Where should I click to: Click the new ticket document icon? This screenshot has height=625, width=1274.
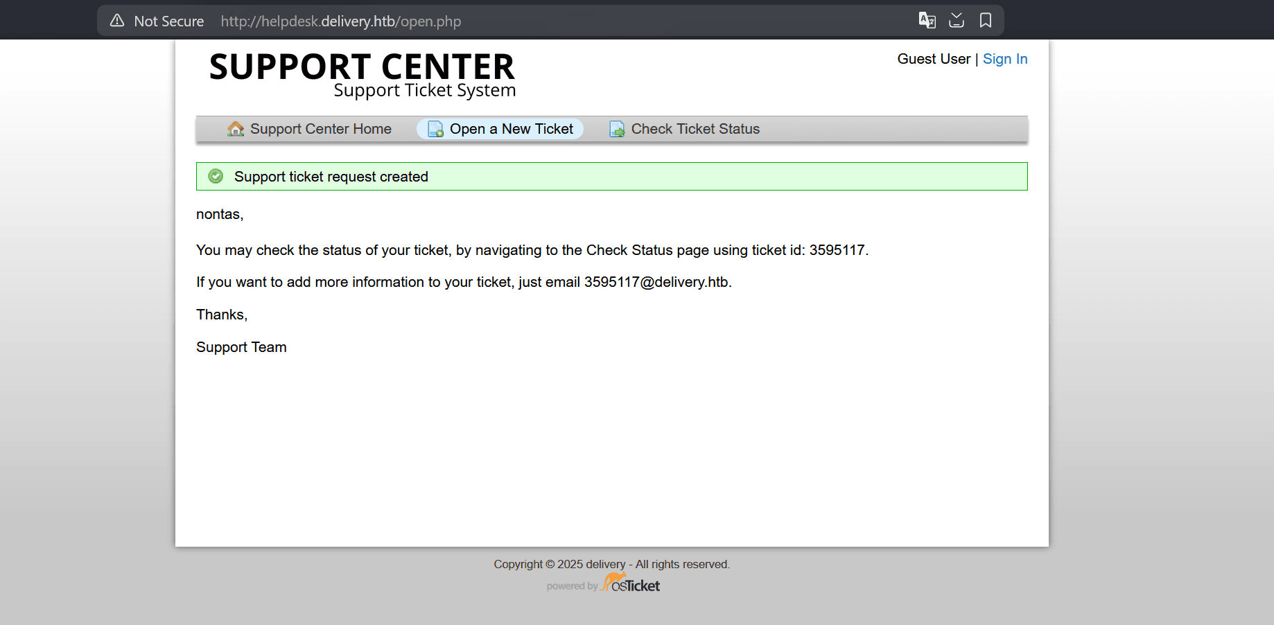[435, 129]
